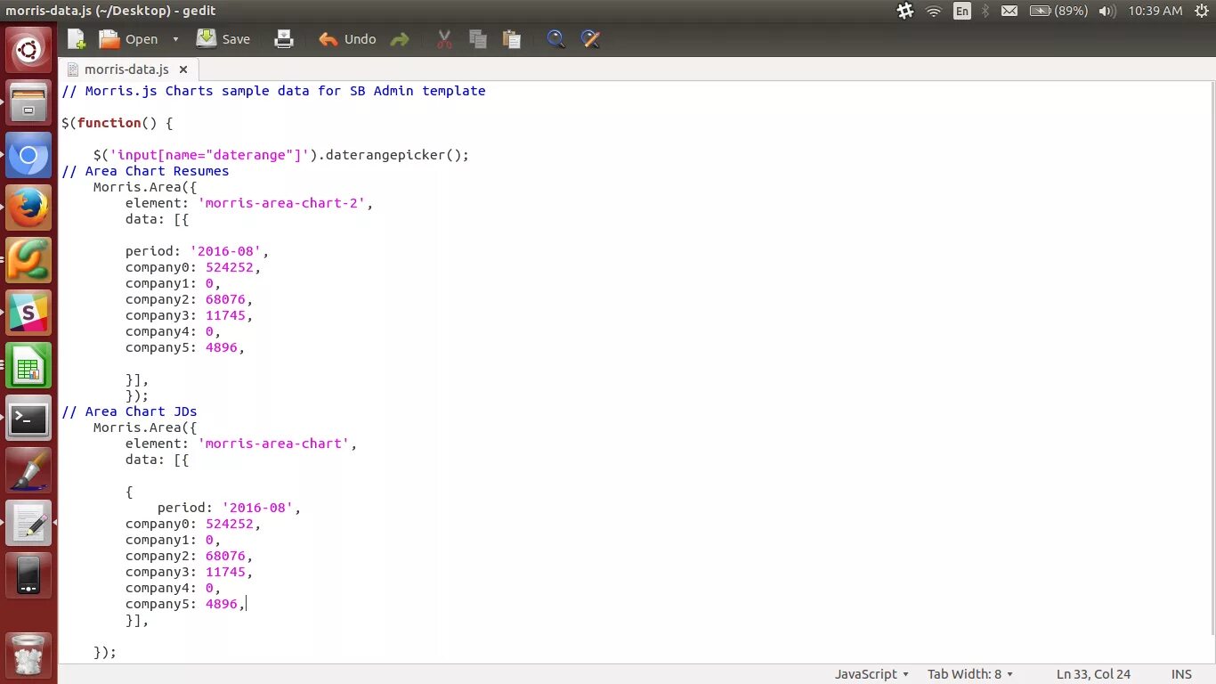The image size is (1216, 684).
Task: Open the Tab Width dropdown
Action: pos(970,674)
